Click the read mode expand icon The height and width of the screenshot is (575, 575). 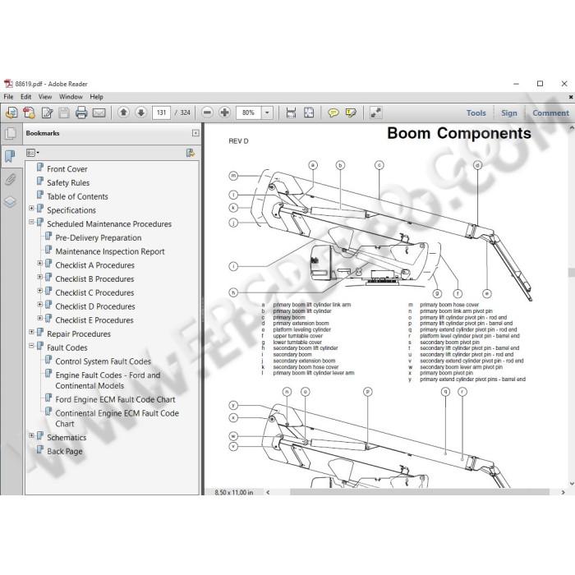375,113
